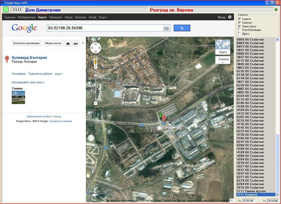The width and height of the screenshot is (281, 204).
Task: Click the Моите места button
Action: click(x=53, y=43)
